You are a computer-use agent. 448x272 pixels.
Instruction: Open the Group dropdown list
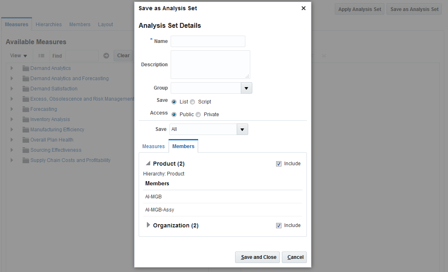(x=247, y=88)
